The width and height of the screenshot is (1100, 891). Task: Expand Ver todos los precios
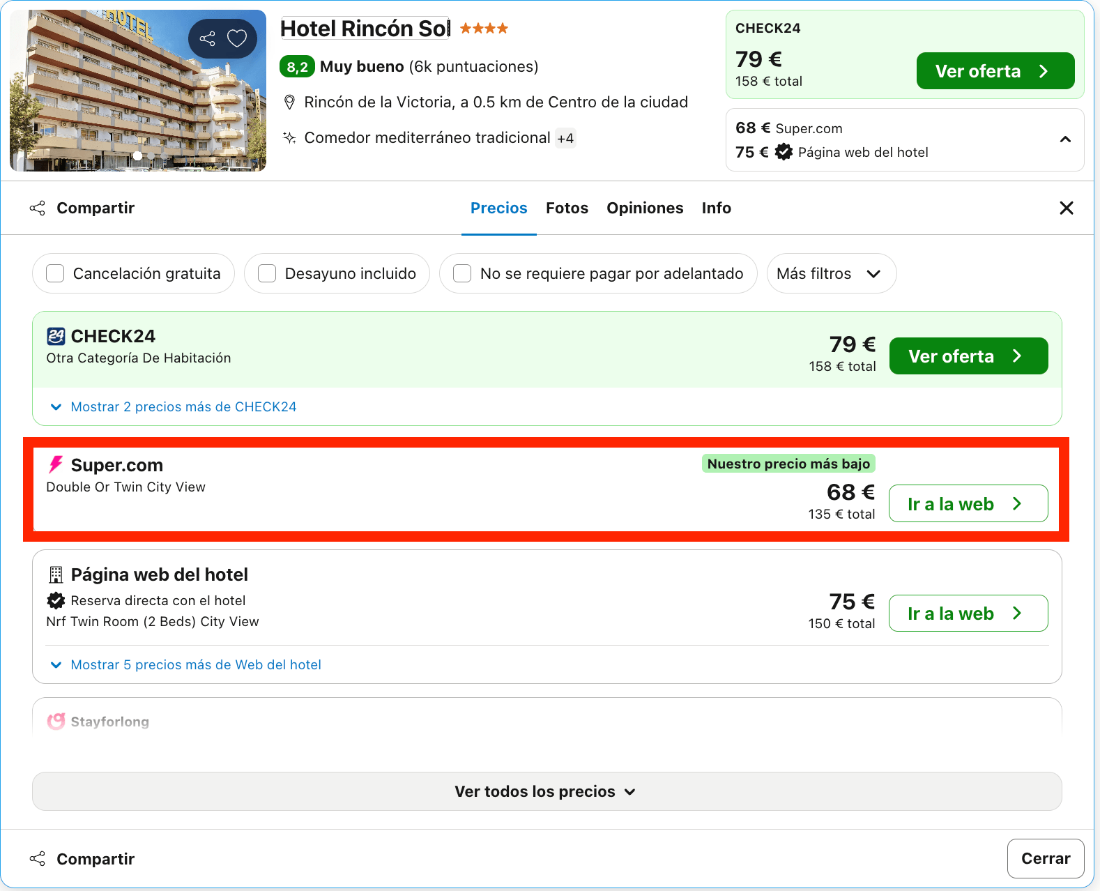click(547, 791)
